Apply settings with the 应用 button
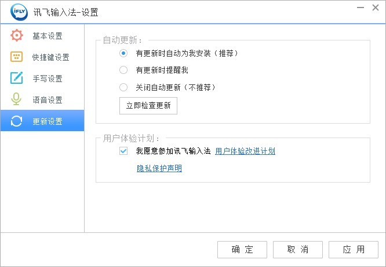Screen dimensions: 386x267 [354, 250]
